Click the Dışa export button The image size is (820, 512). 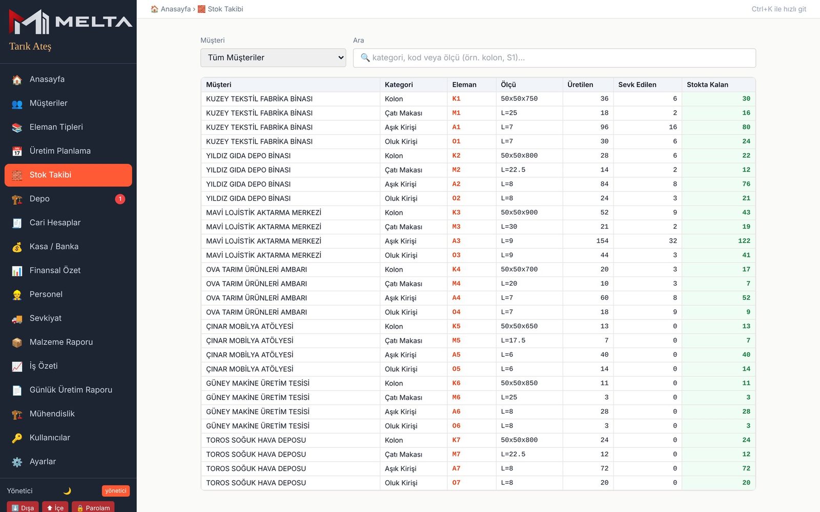coord(23,507)
